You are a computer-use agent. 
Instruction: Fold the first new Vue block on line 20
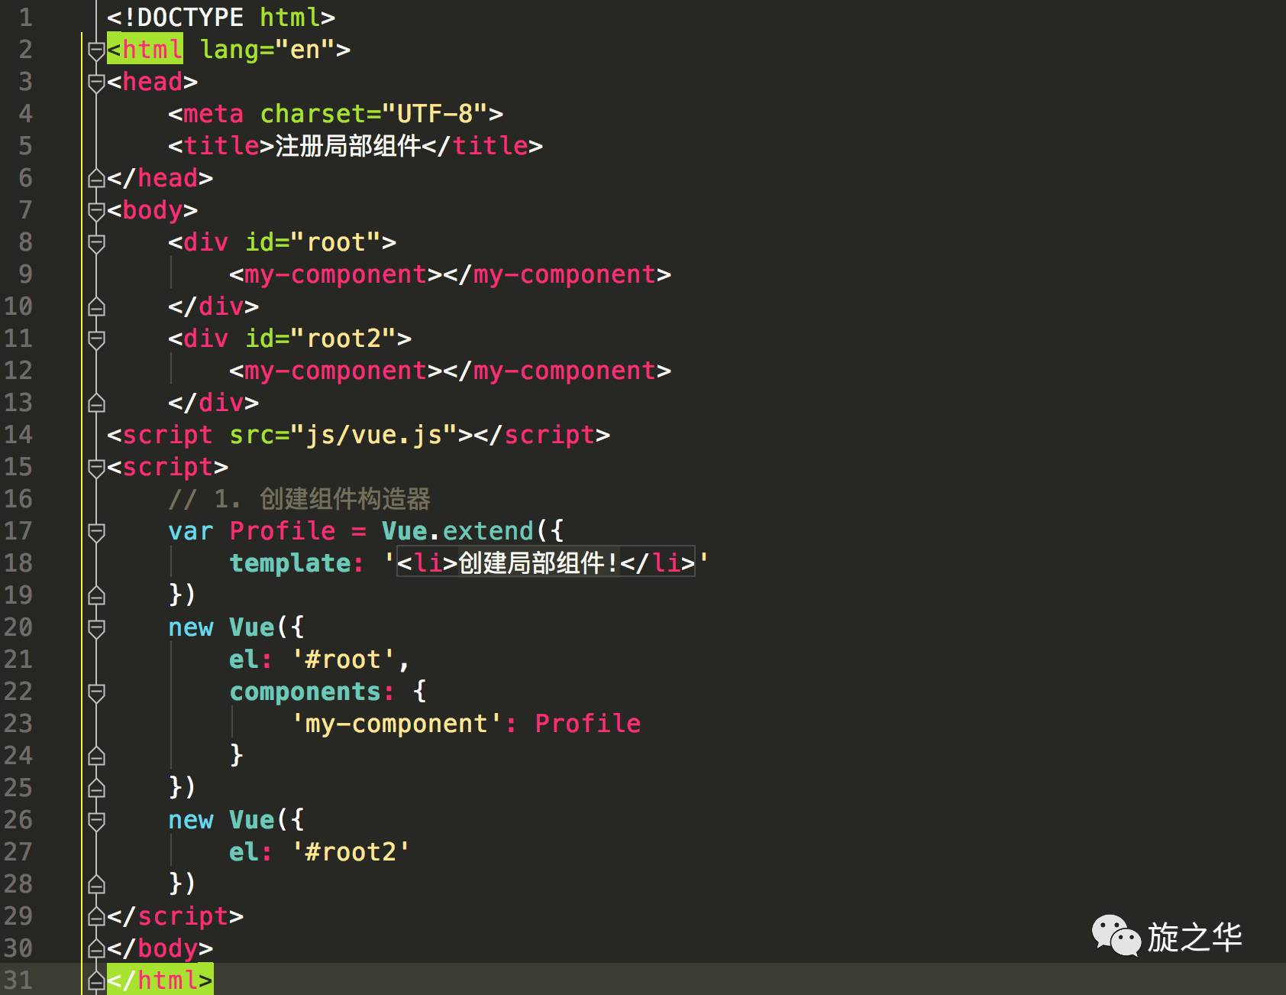click(x=96, y=628)
